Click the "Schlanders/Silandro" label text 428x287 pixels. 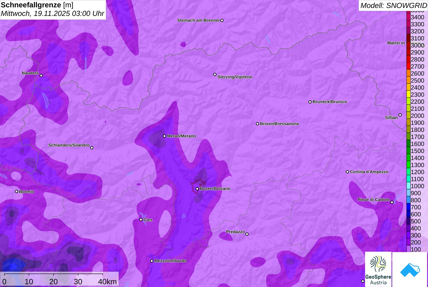[x=69, y=145]
